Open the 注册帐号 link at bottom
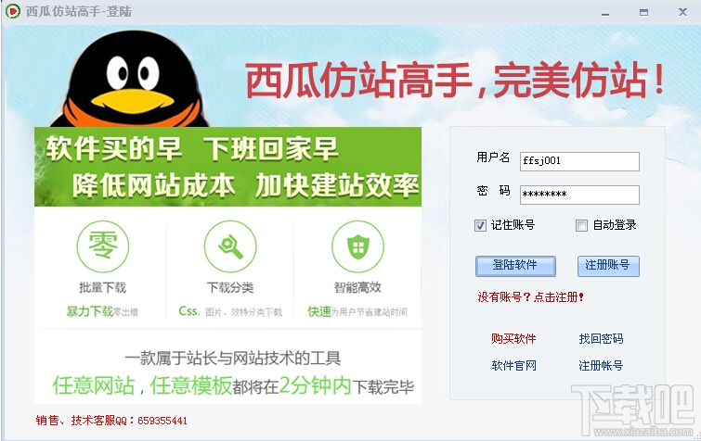This screenshot has width=701, height=441. pos(601,366)
